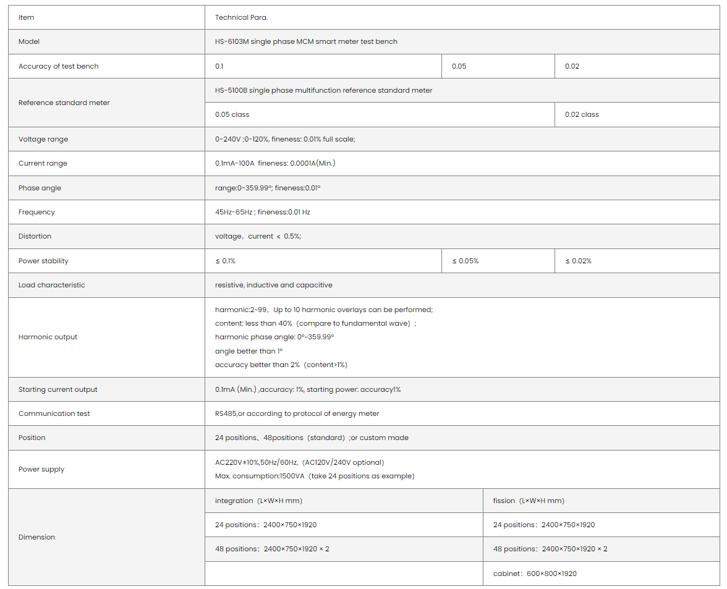Image resolution: width=727 pixels, height=589 pixels.
Task: Click the 45Hz-65Hz frequency value
Action: pos(262,212)
